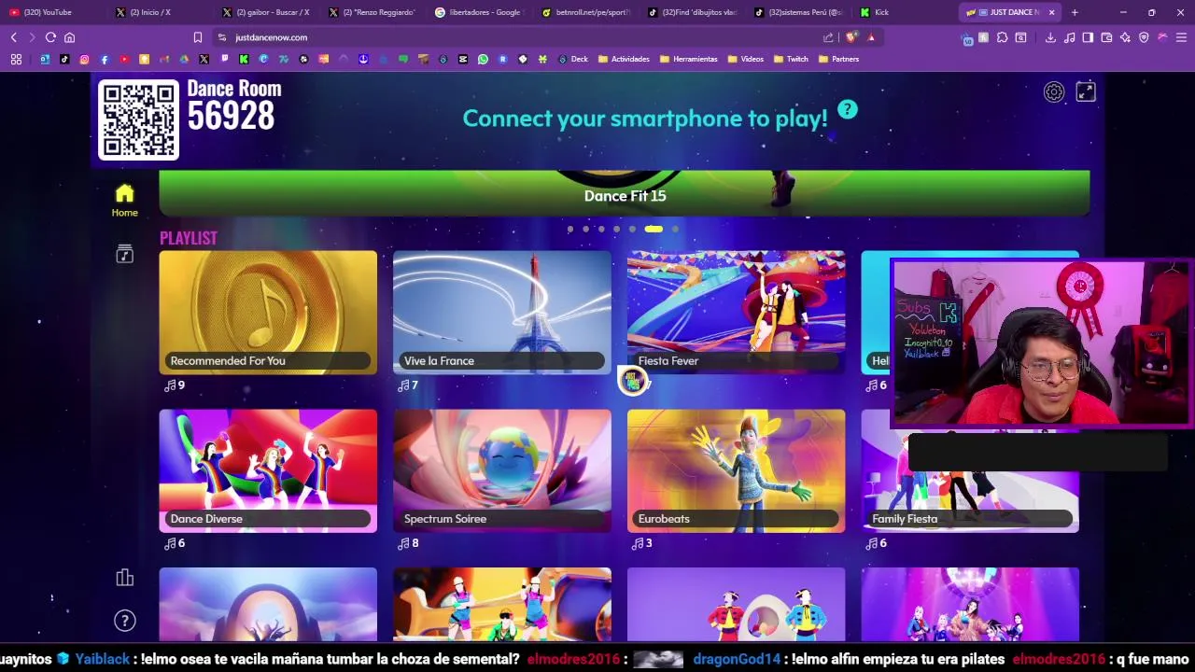Screen dimensions: 1195x672
Task: Open the apps grid in bookmarks bar
Action: tap(16, 59)
